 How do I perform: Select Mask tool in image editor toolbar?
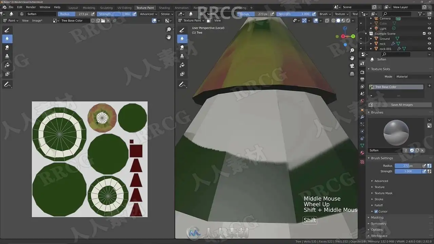(x=7, y=74)
